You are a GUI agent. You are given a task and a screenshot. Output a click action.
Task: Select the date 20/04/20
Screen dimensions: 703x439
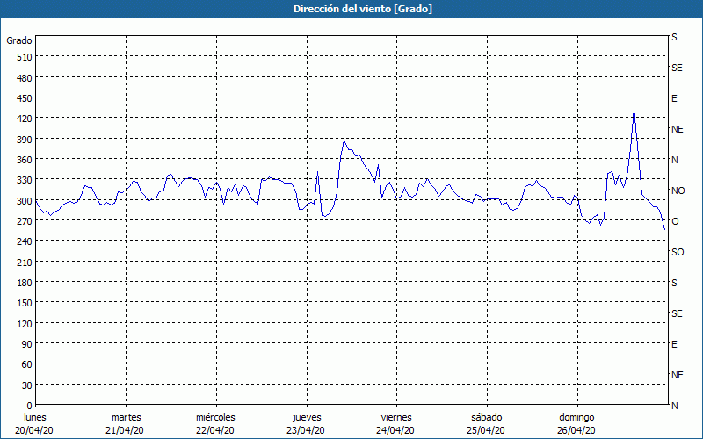[x=34, y=430]
